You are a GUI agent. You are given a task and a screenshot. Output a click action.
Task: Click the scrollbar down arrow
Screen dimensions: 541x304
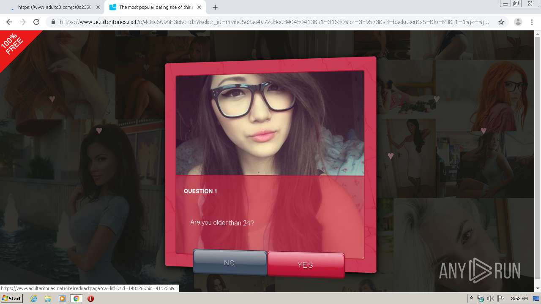tap(538, 288)
